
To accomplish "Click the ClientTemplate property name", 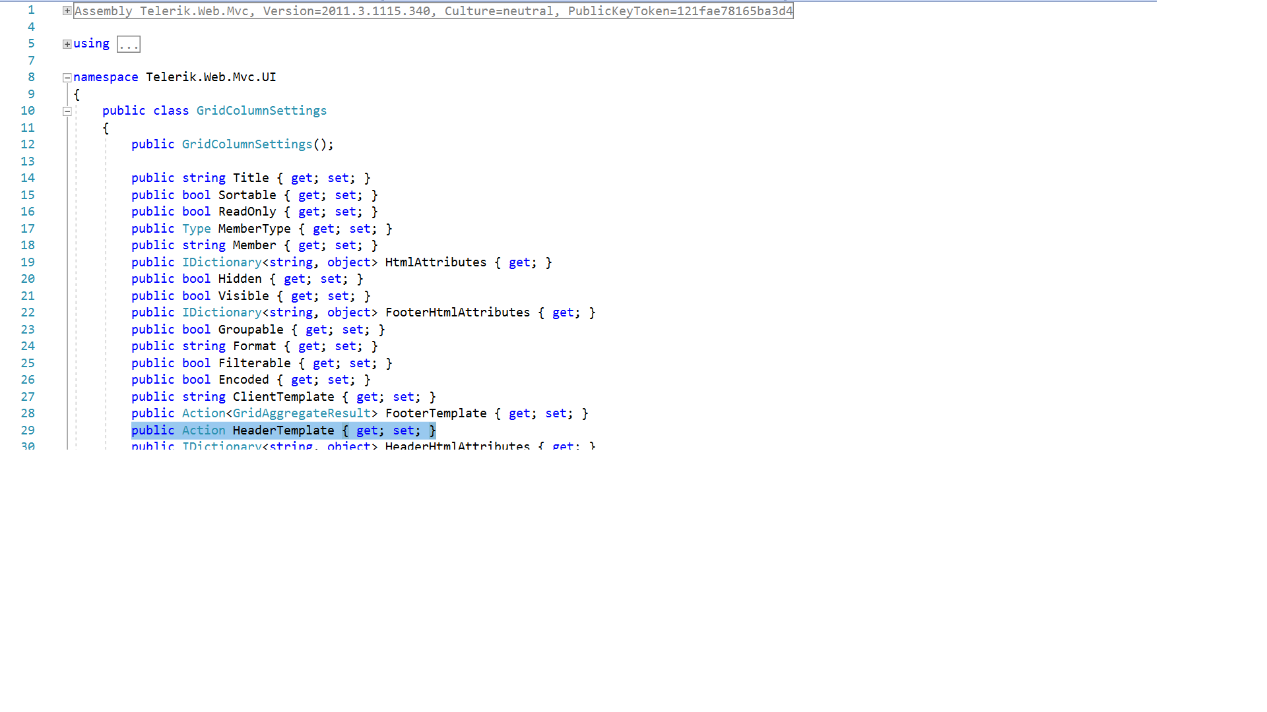I will click(283, 397).
